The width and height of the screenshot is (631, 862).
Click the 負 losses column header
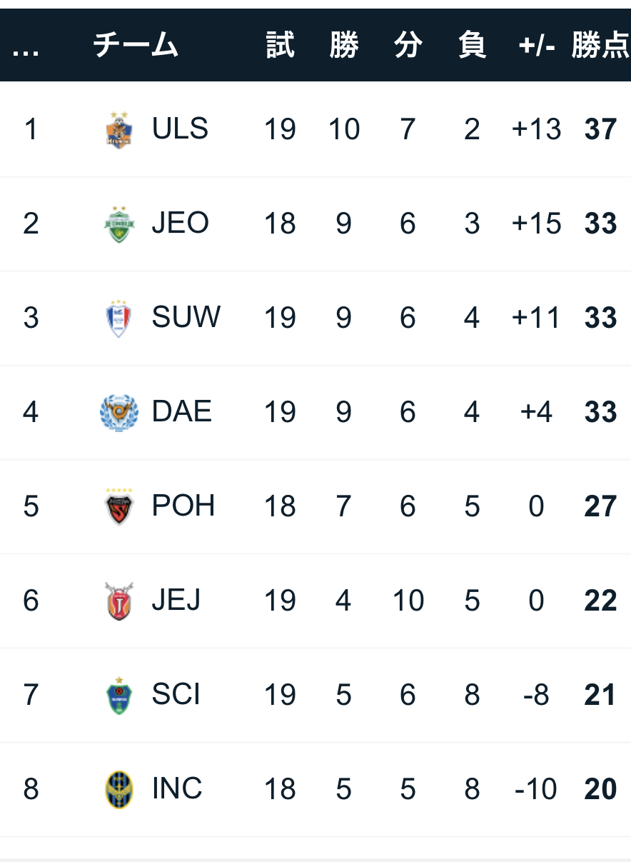tap(472, 46)
